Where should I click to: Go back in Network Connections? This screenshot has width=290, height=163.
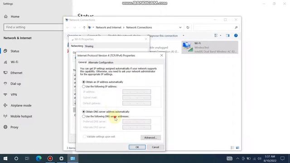[68, 28]
